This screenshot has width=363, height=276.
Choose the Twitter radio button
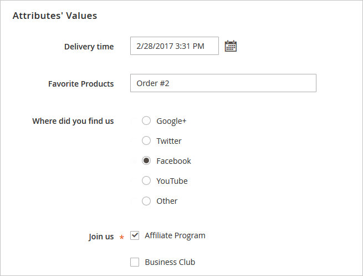[146, 140]
